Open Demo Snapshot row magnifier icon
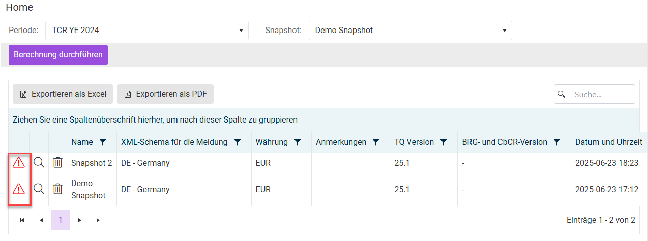Screen dimensions: 648x241 pos(39,189)
